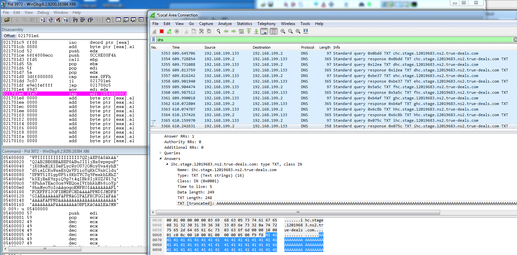Click WinDbg Go debugging icon

pyautogui.click(x=42, y=20)
